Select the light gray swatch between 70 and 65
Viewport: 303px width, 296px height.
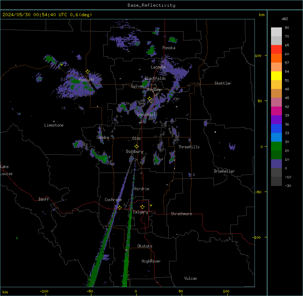coord(276,40)
